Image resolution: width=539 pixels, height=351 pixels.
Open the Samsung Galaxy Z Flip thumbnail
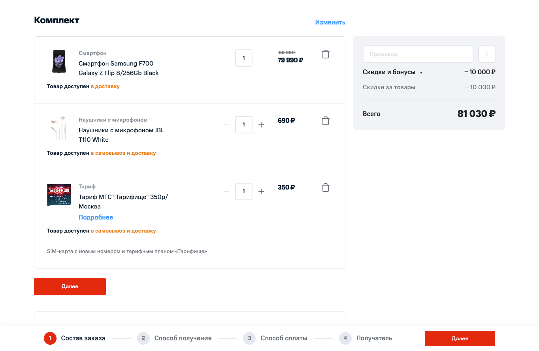click(59, 61)
